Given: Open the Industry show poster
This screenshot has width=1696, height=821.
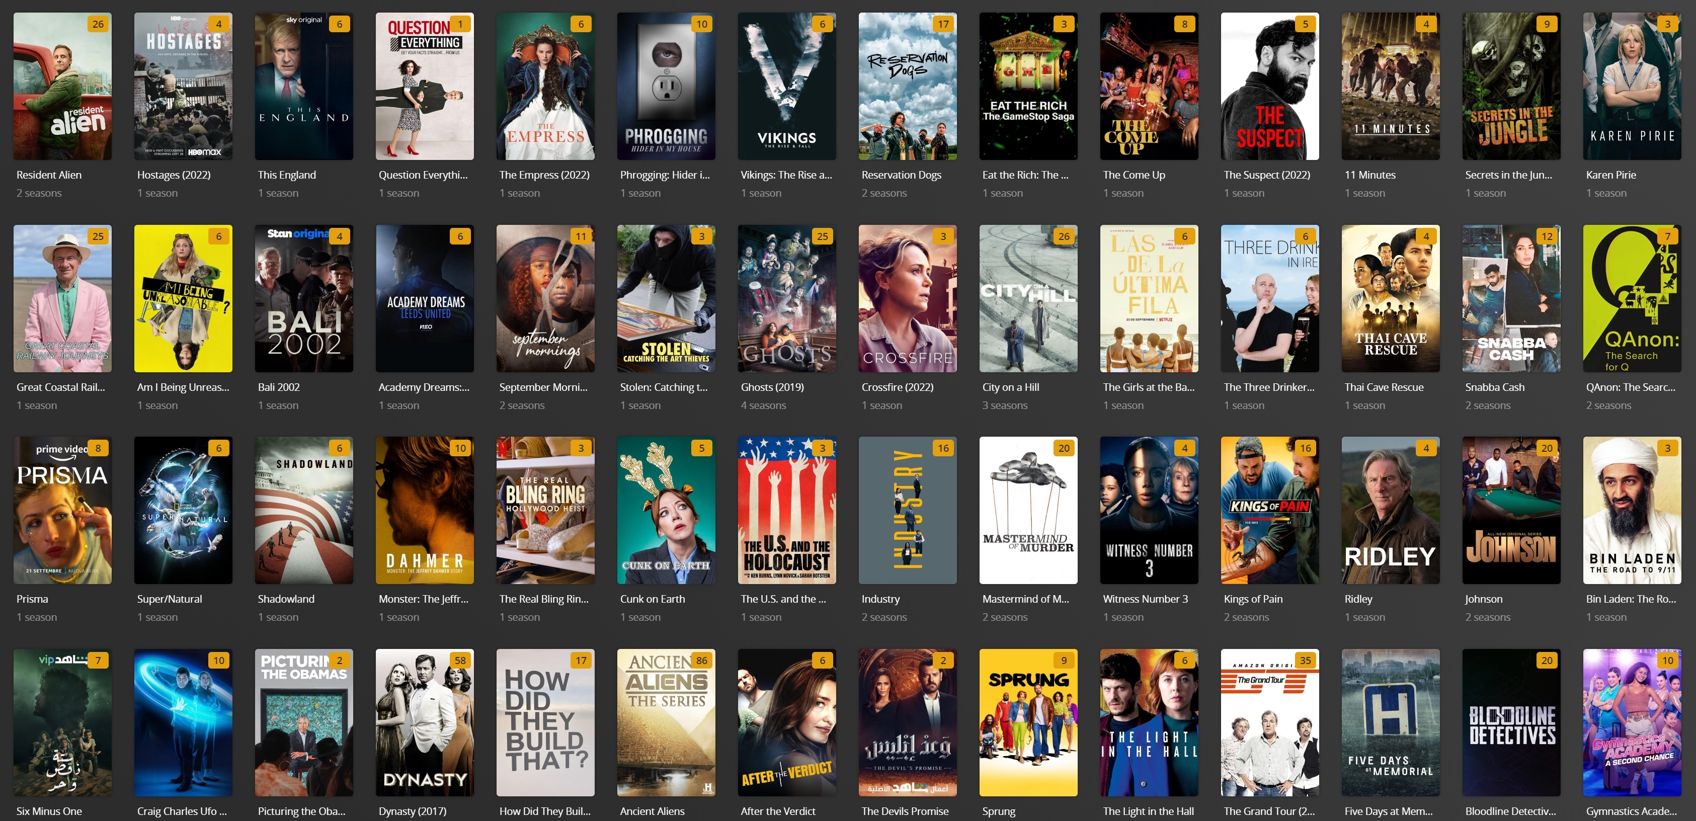Looking at the screenshot, I should click(907, 510).
